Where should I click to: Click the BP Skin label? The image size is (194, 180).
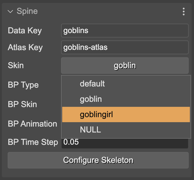click(x=22, y=104)
